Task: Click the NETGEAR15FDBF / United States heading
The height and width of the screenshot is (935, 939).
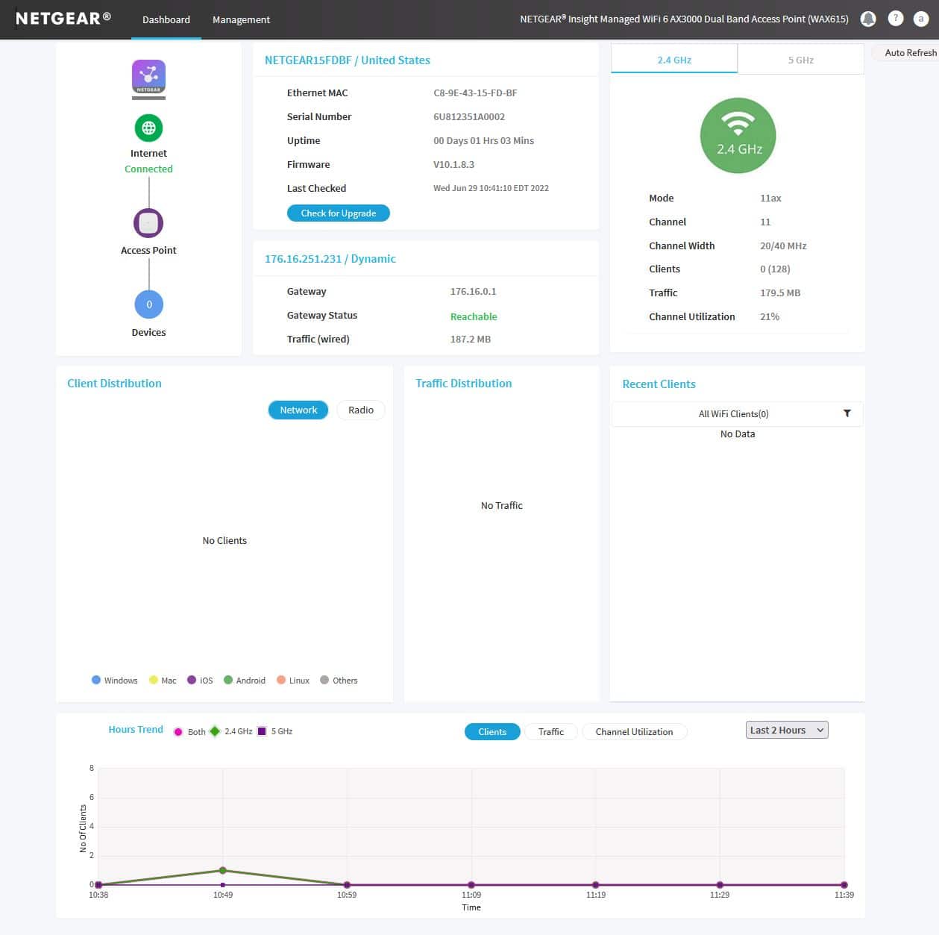Action: point(348,60)
